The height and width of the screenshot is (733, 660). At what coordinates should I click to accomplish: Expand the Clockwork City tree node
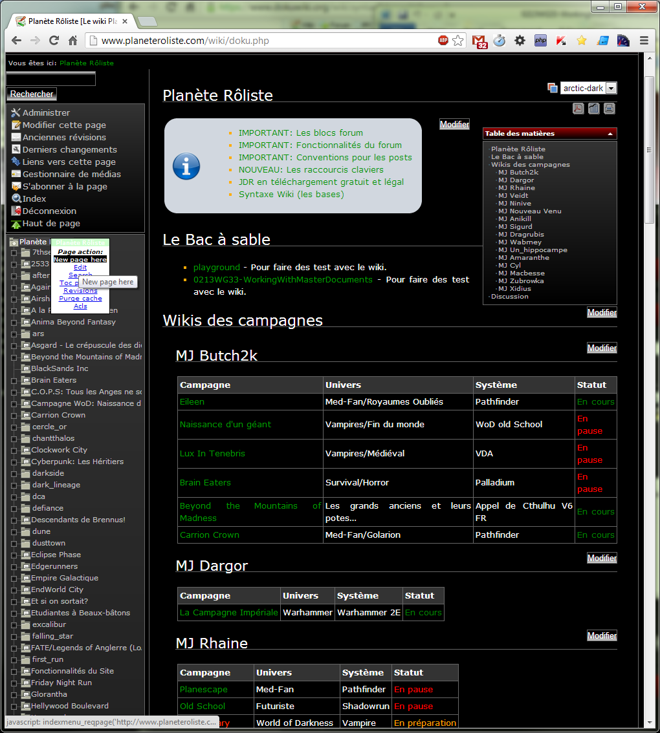click(14, 450)
